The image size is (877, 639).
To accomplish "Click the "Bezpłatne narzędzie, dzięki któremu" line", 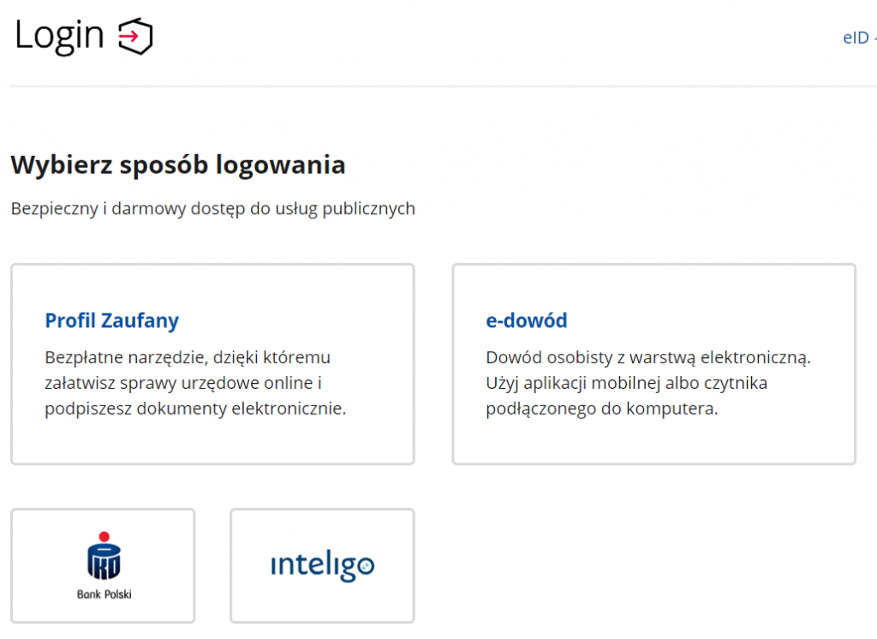I will click(187, 357).
